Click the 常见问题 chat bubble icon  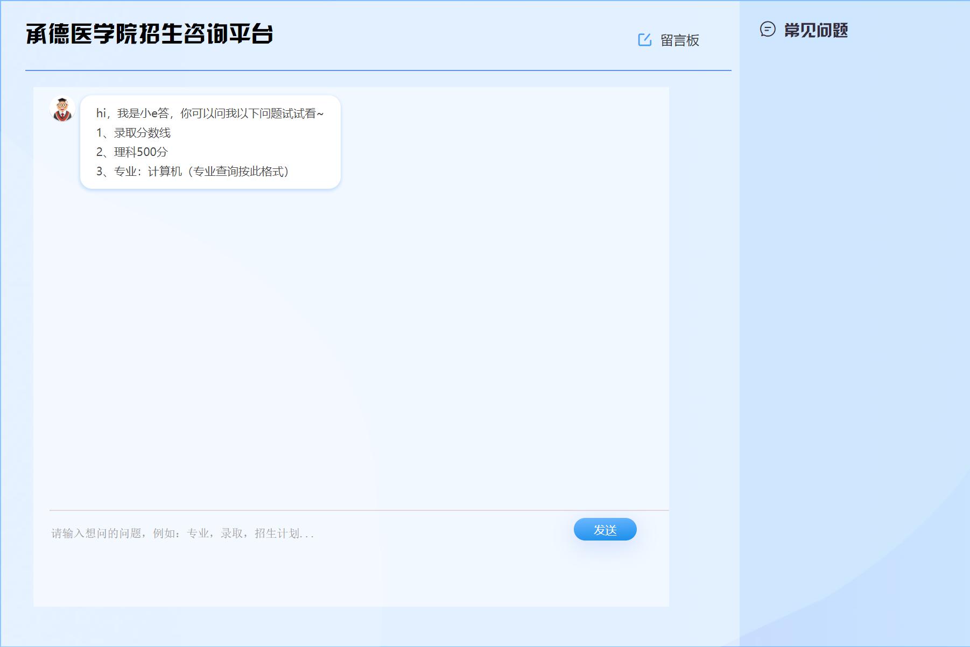click(x=768, y=29)
